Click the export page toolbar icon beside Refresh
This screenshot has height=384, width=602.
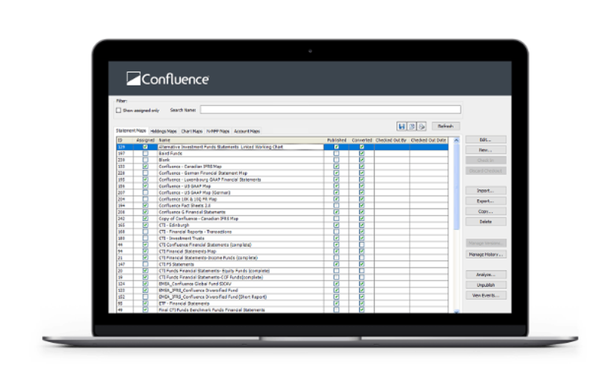(x=421, y=126)
